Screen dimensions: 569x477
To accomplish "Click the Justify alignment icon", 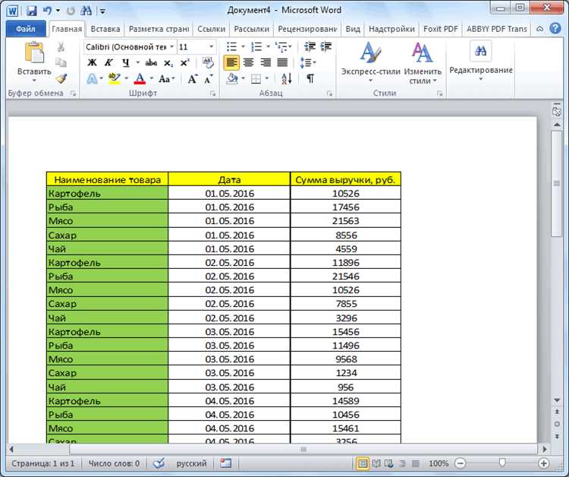I will coord(282,62).
